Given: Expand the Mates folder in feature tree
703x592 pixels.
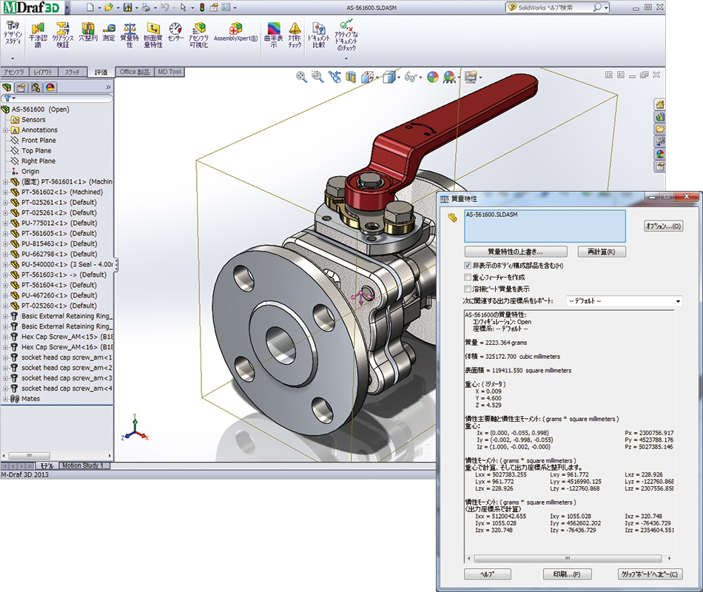Looking at the screenshot, I should [x=6, y=399].
